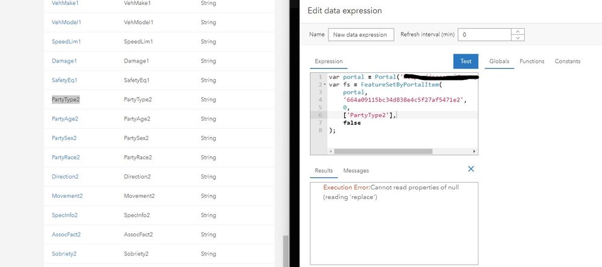Open the PartyType2 field link

66,99
